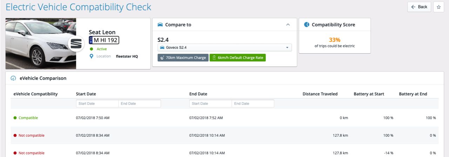Screen dimensions: 449x157
Task: Sort by Start Date column header
Action: click(86, 94)
